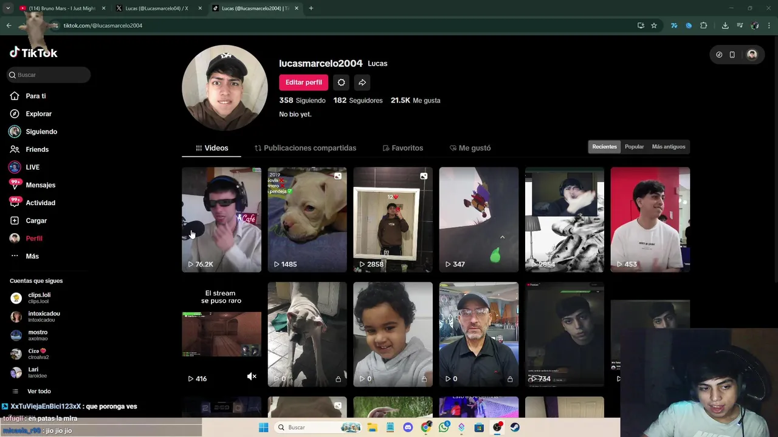778x437 pixels.
Task: Open the private video of smiling child
Action: (x=393, y=334)
